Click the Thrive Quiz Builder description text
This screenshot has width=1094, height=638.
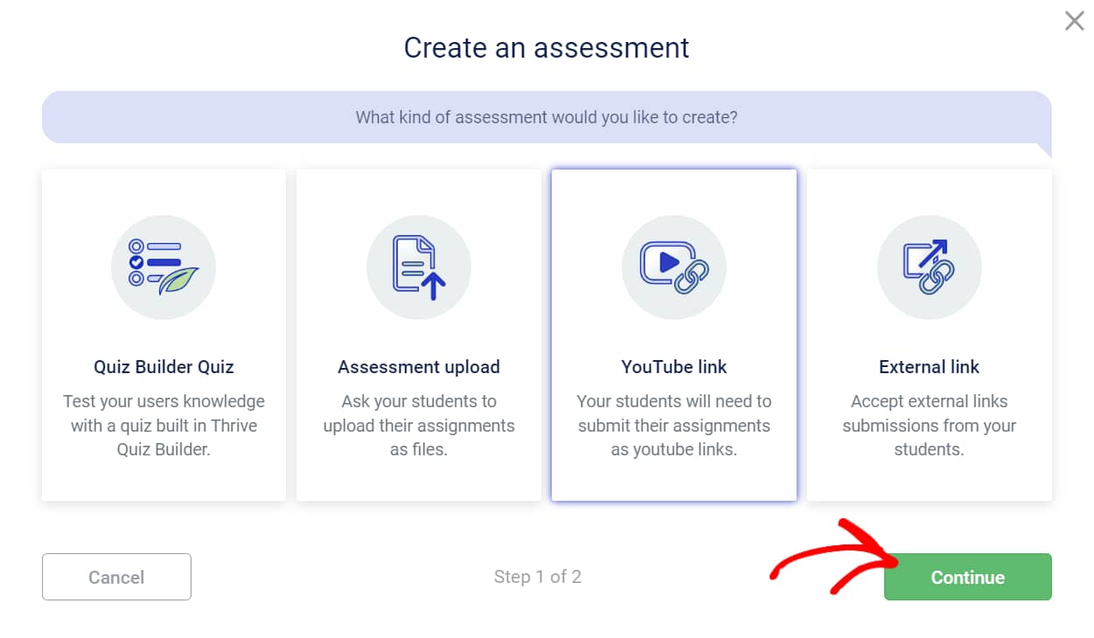[164, 426]
